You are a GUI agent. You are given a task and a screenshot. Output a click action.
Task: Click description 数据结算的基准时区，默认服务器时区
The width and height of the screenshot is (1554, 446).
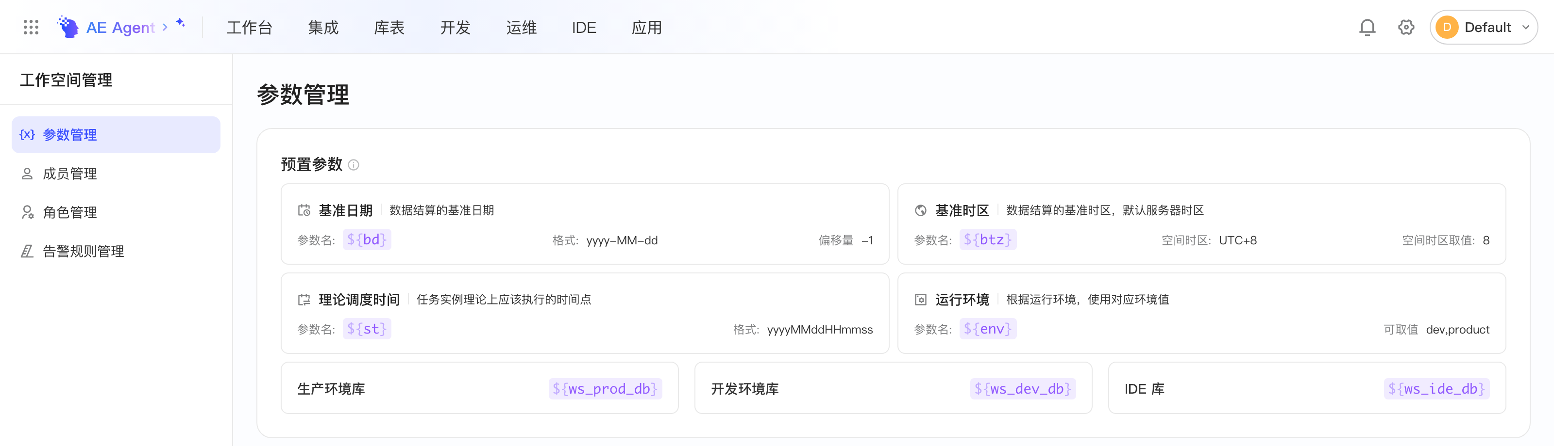tap(1105, 210)
